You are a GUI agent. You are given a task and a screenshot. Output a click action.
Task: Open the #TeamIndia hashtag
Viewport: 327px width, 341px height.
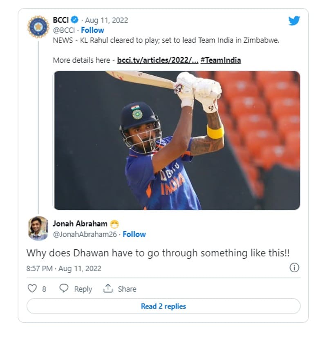(x=221, y=60)
